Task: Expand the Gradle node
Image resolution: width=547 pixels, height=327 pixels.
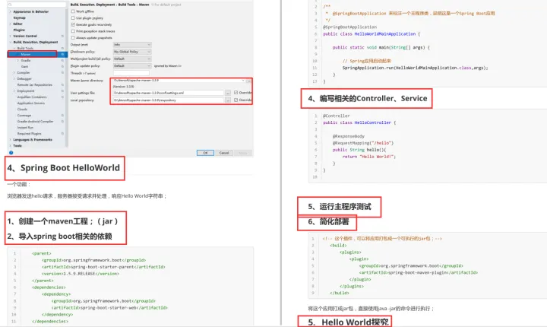Action: coord(18,60)
